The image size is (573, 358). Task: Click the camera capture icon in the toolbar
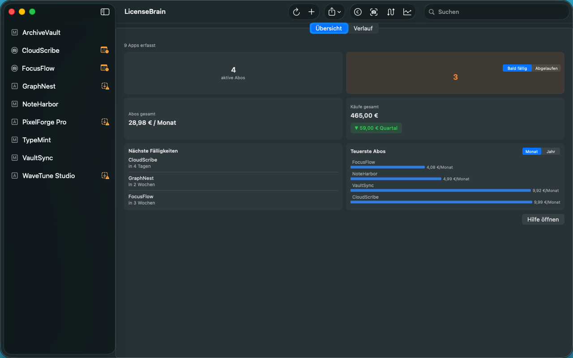pos(374,12)
